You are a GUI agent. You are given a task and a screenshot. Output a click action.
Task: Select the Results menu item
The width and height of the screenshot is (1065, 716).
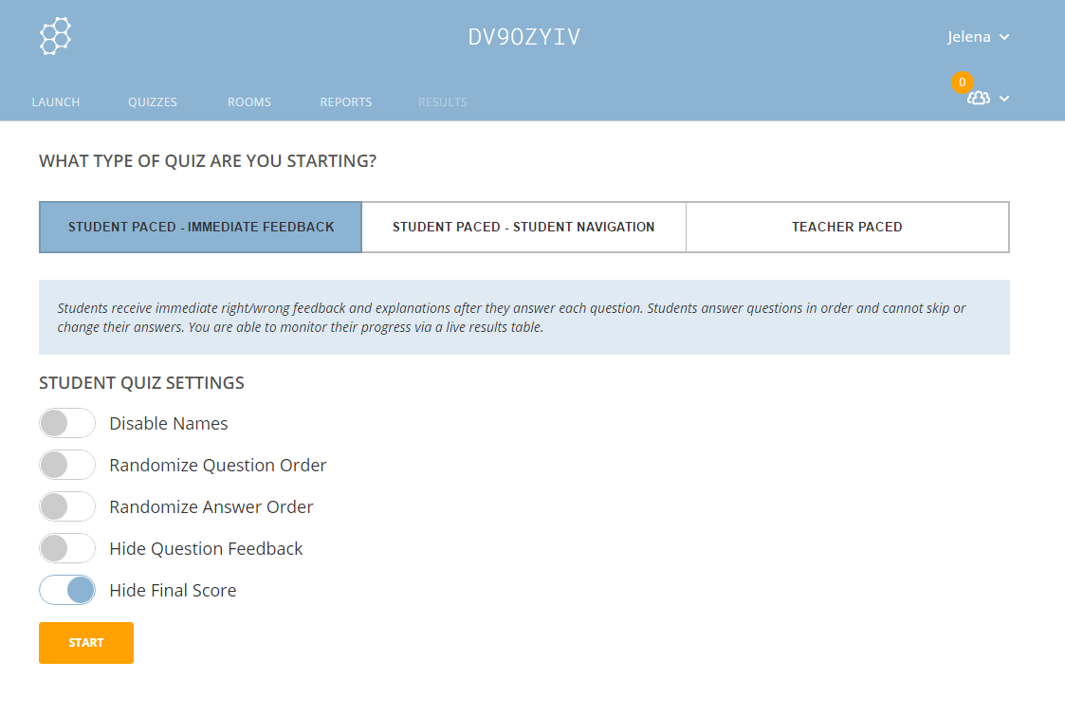[443, 102]
